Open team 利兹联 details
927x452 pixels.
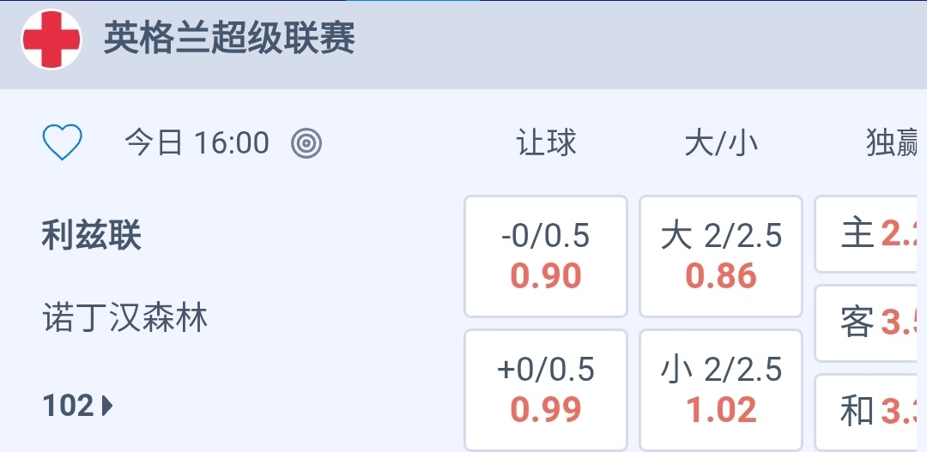tap(92, 236)
